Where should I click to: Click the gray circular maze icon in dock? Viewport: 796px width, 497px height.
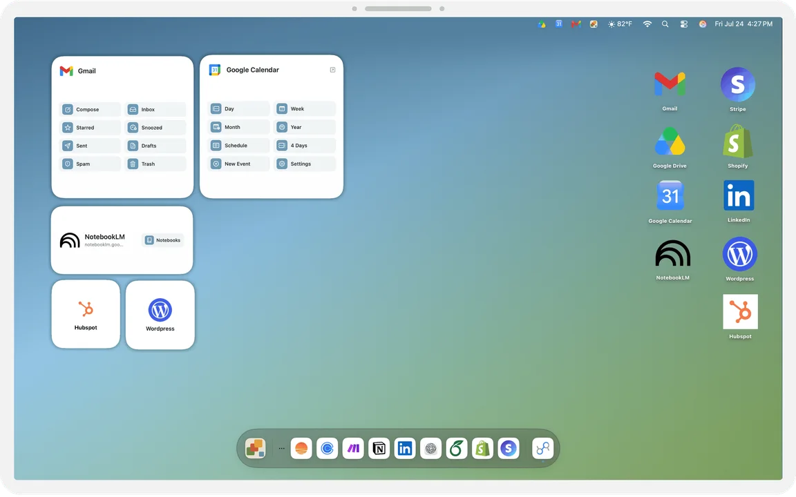point(430,448)
